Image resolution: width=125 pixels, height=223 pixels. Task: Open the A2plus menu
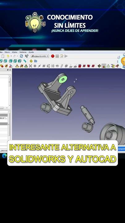15,52
